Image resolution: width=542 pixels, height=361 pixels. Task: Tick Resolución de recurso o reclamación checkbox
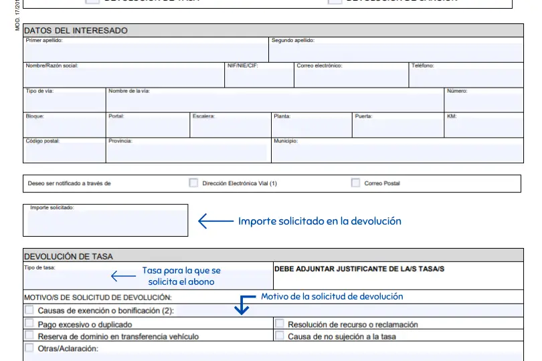[279, 324]
